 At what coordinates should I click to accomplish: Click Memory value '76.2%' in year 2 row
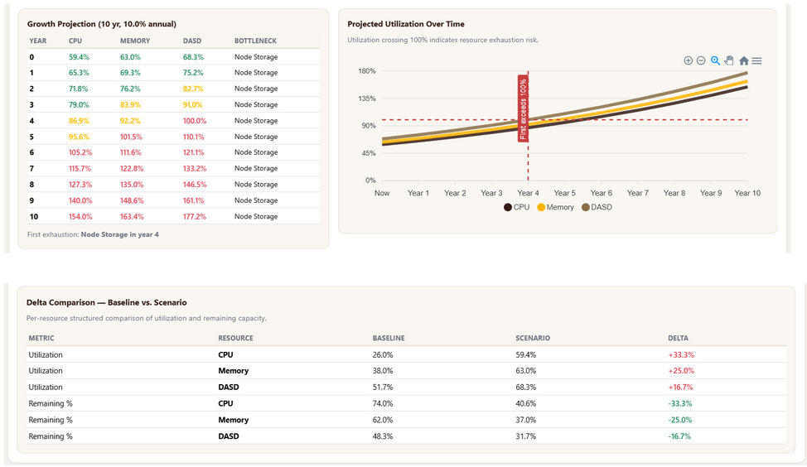click(130, 89)
